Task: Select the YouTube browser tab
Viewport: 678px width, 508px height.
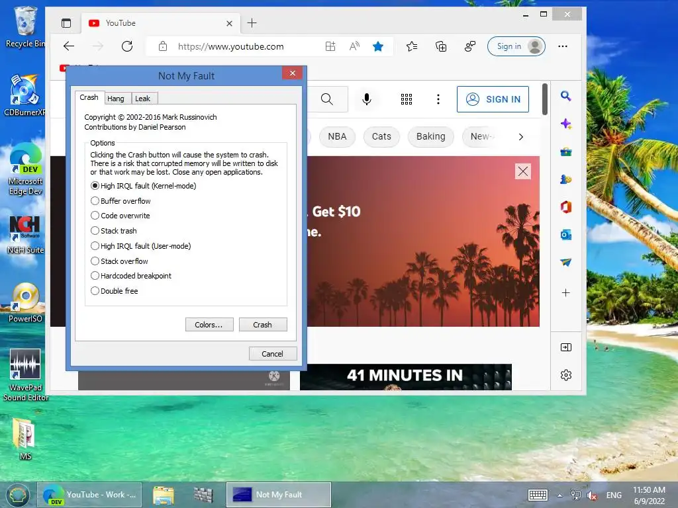Action: coord(160,23)
